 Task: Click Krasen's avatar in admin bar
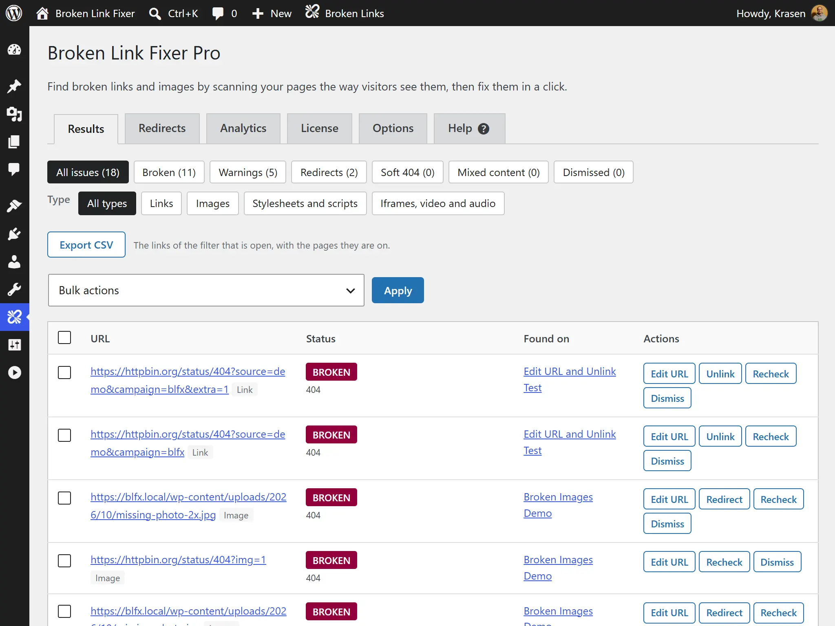pos(820,13)
